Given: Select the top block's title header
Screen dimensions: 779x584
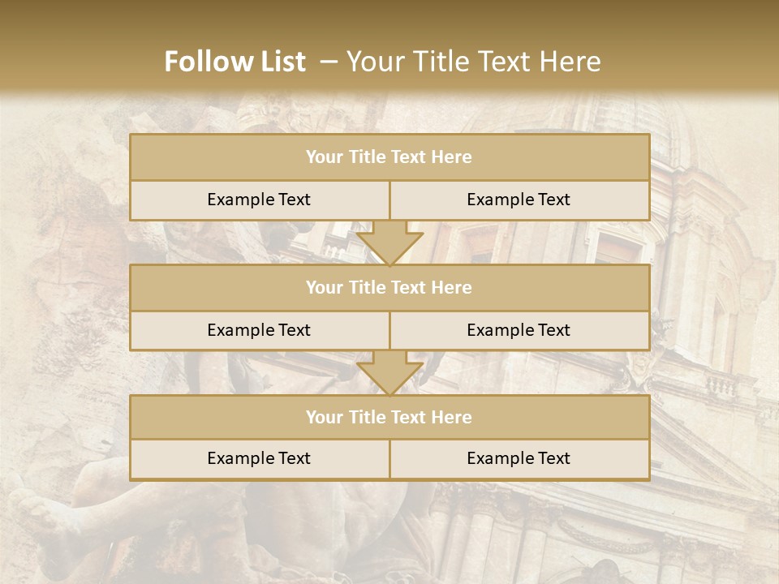Looking at the screenshot, I should click(x=389, y=157).
